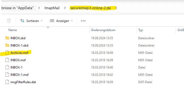Expand the Sortieren dropdown chevron
This screenshot has height=97, width=184.
42,21
